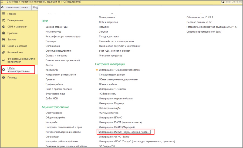Open Организации link
This screenshot has height=148, width=243.
53,46
